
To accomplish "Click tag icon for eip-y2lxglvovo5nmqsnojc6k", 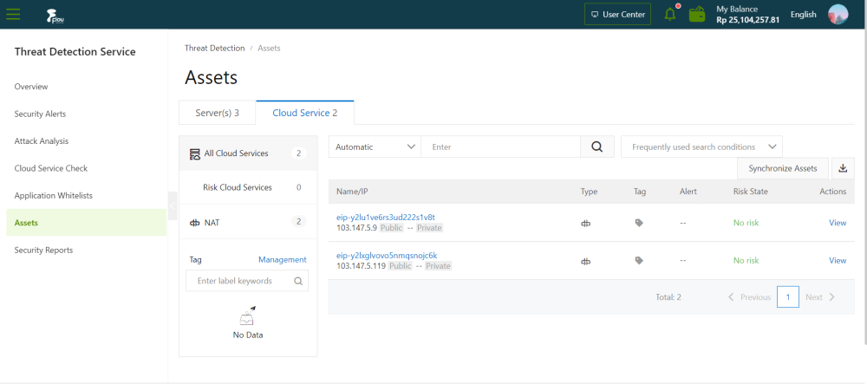I will [639, 261].
